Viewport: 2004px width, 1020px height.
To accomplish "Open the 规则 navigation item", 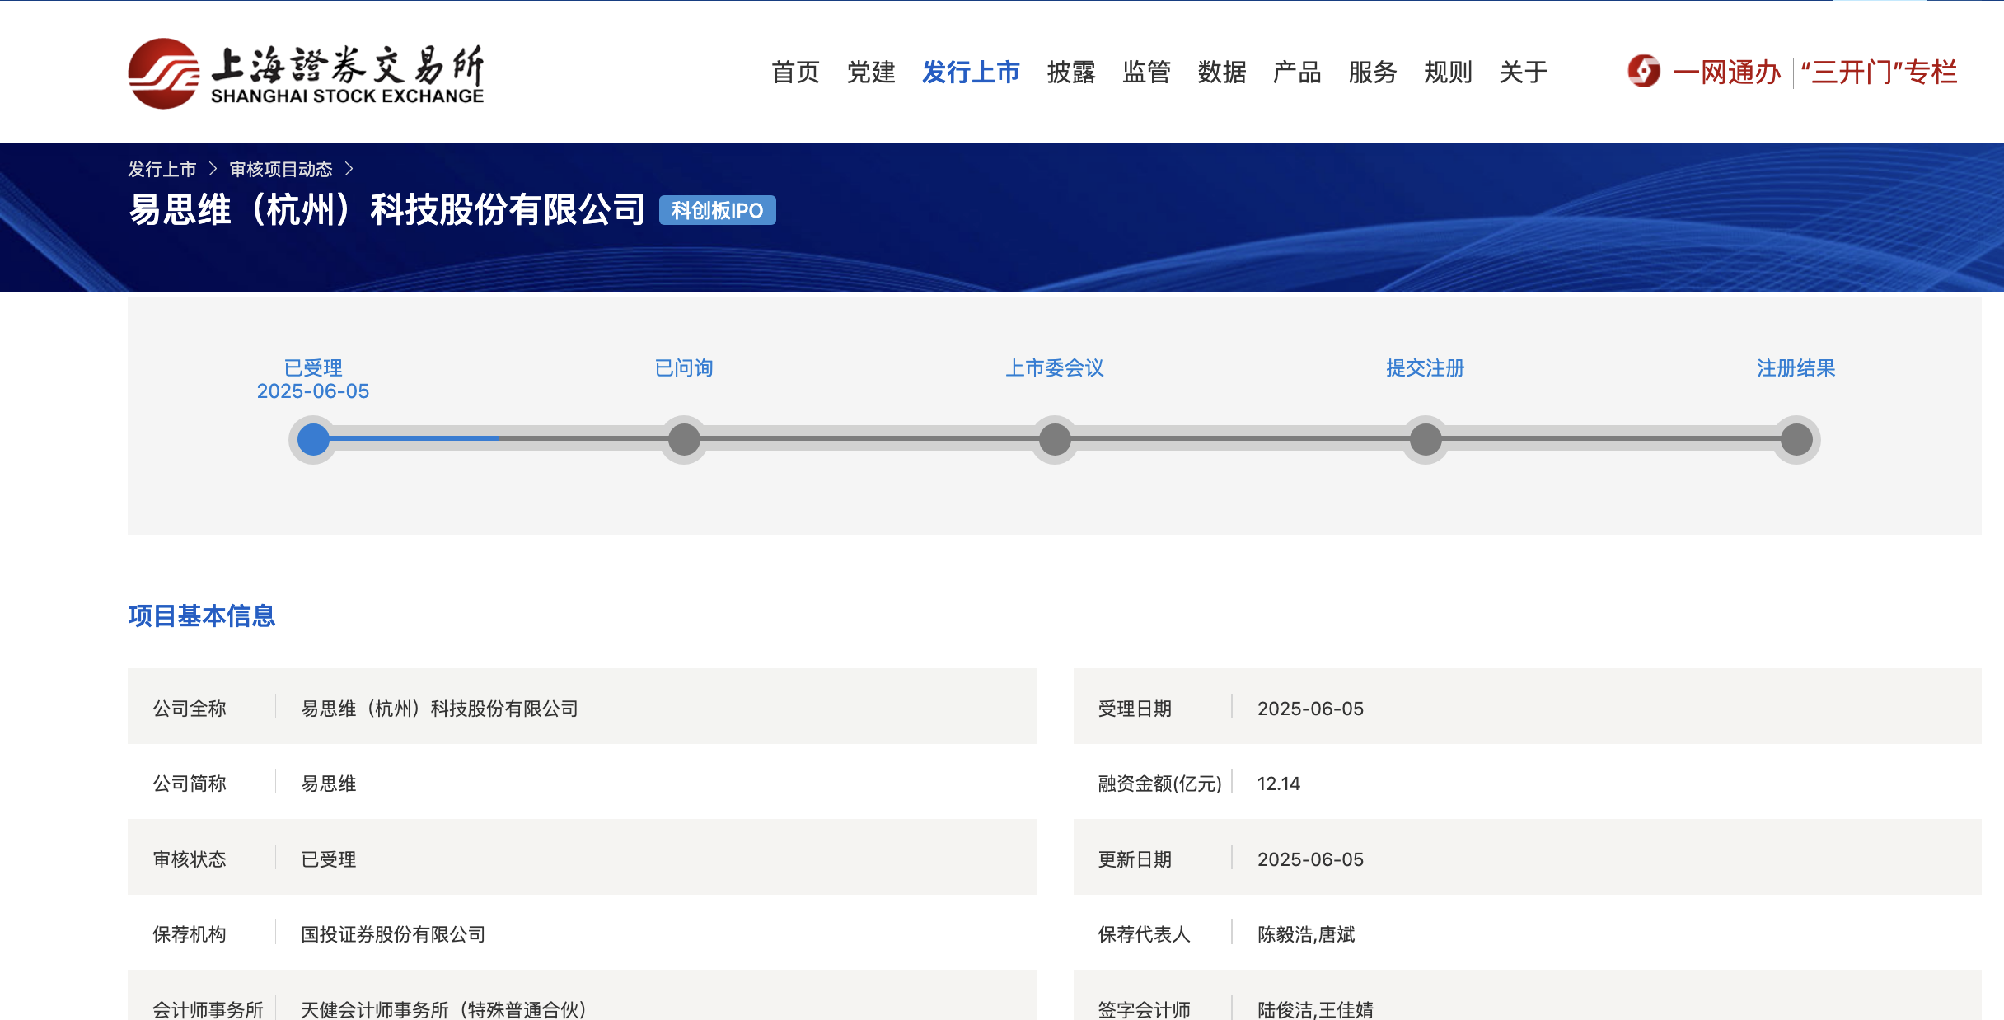I will 1448,73.
